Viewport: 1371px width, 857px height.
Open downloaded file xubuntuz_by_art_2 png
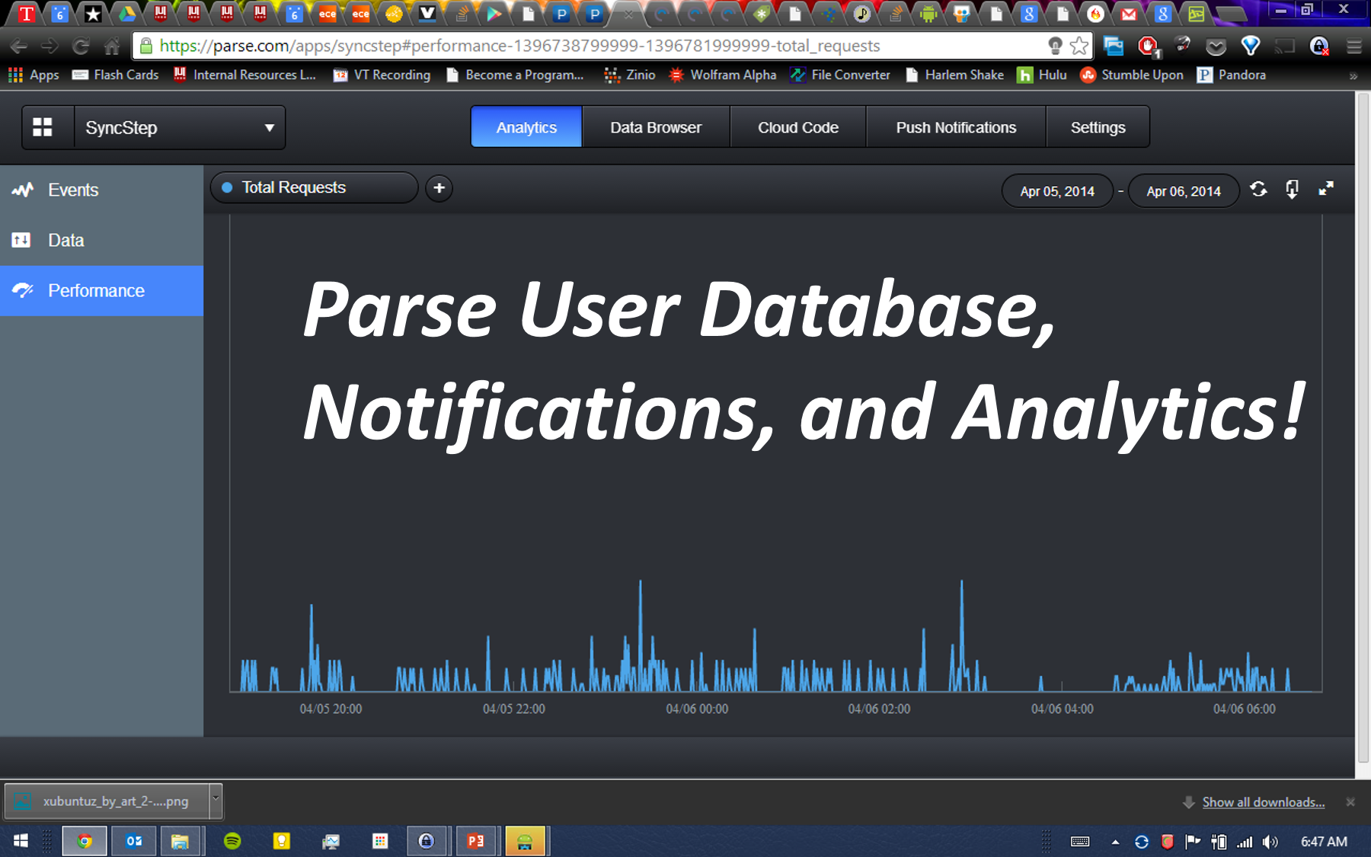pyautogui.click(x=107, y=801)
